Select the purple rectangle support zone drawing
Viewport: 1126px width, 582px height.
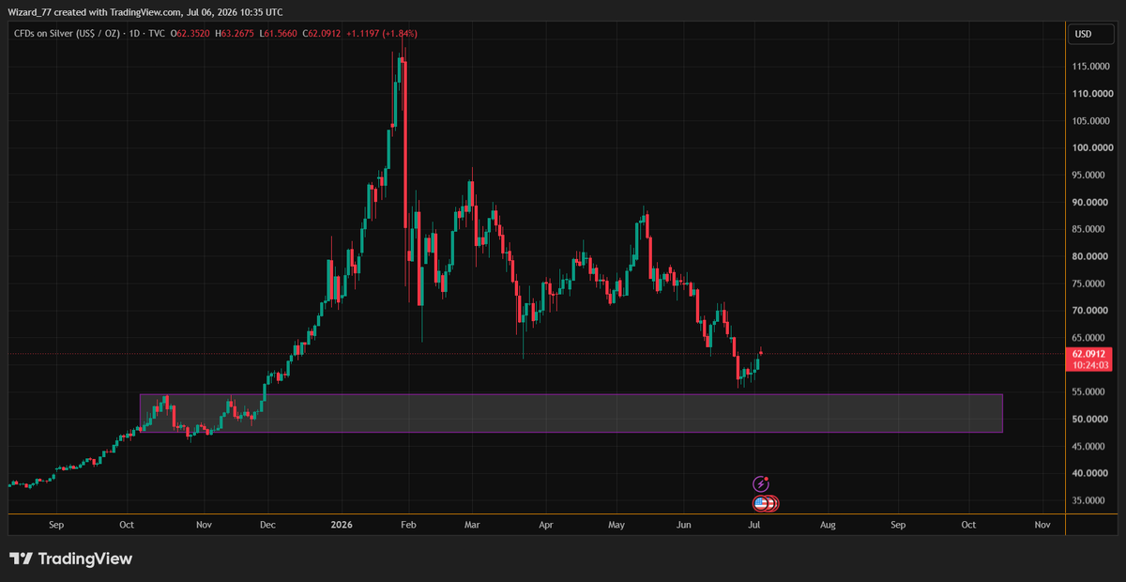571,413
